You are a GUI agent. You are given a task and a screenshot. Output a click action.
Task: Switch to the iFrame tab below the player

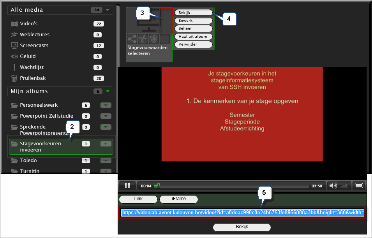179,199
